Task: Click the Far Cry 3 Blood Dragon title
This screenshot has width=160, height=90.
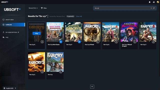Action: [x=127, y=45]
